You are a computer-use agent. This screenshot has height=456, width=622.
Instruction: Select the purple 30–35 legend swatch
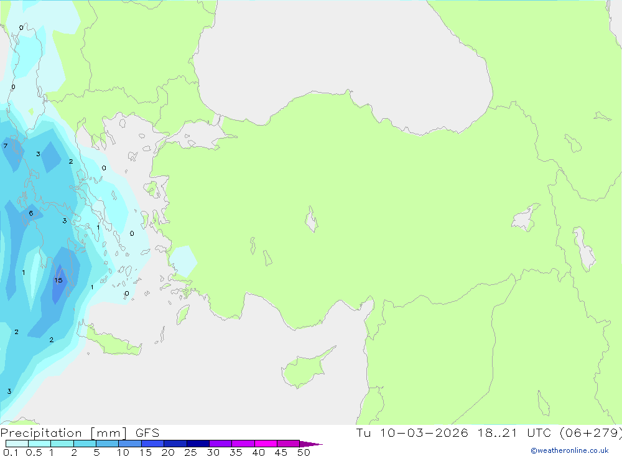click(220, 444)
